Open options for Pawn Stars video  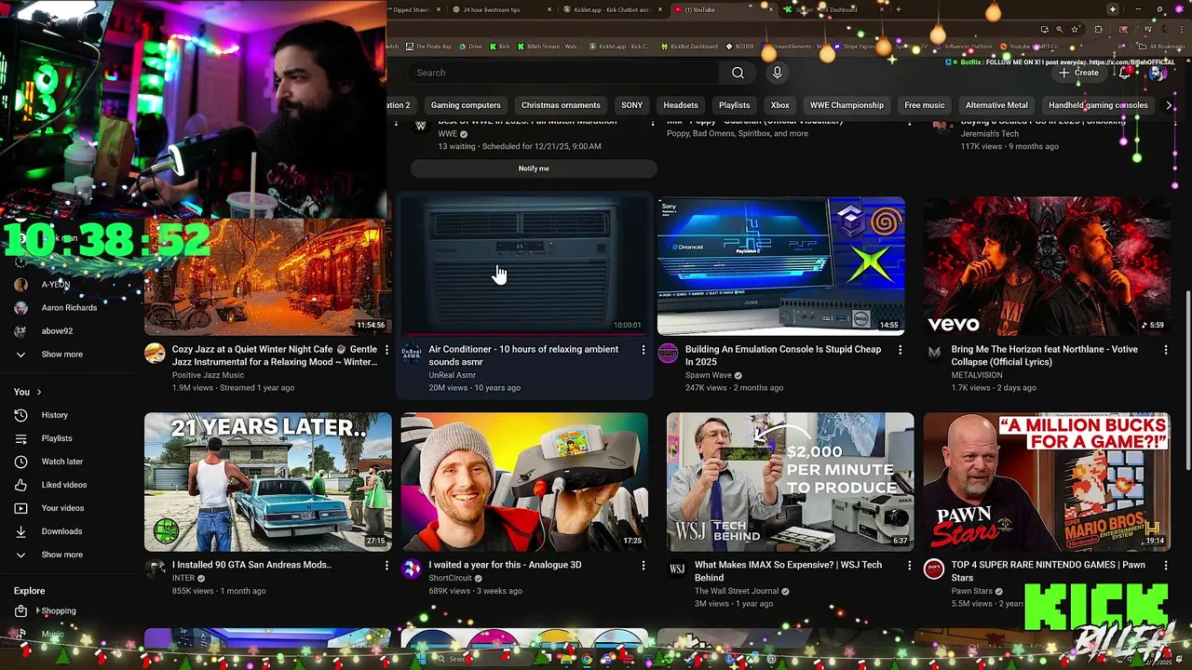(1165, 565)
